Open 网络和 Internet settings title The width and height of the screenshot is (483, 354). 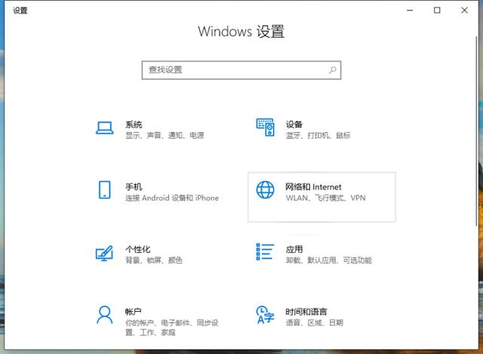(x=313, y=186)
